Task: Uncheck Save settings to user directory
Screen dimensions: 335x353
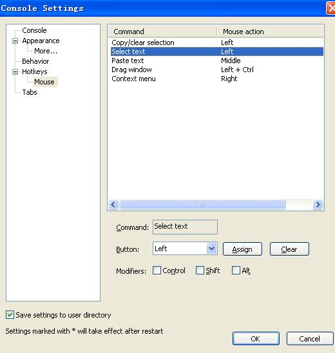Action: pos(10,315)
